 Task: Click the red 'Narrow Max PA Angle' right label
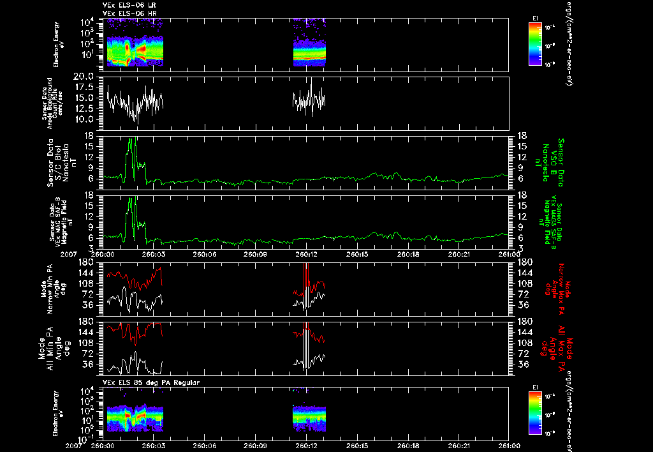[558, 288]
